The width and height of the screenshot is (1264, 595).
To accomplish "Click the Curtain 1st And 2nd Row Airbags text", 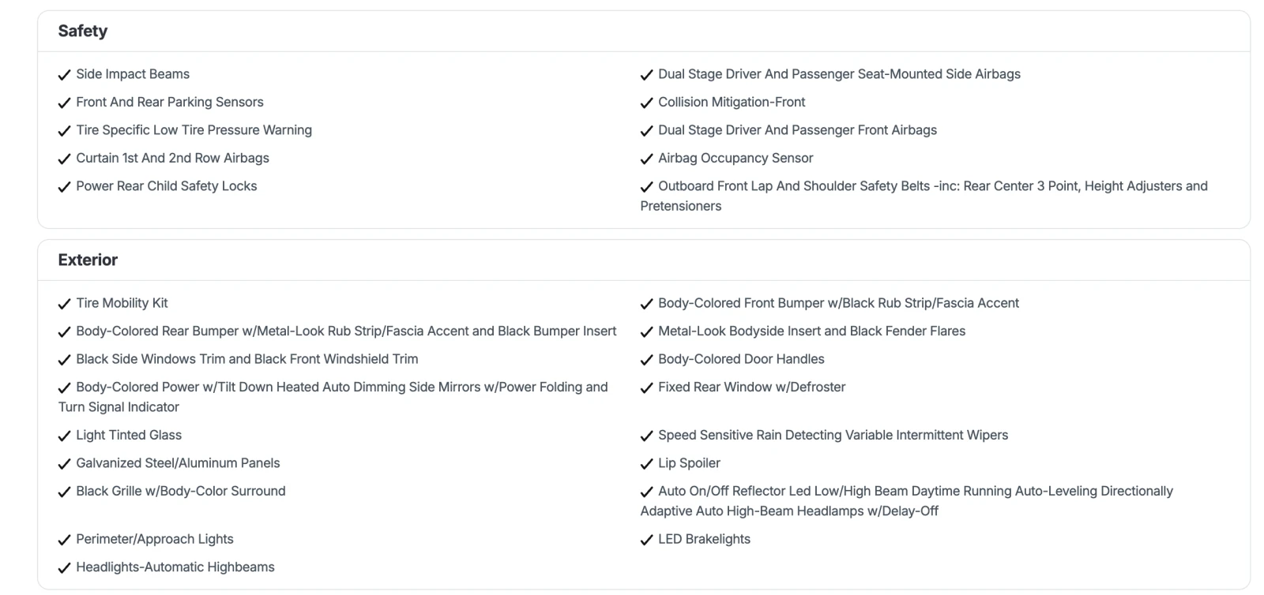I will [x=172, y=158].
